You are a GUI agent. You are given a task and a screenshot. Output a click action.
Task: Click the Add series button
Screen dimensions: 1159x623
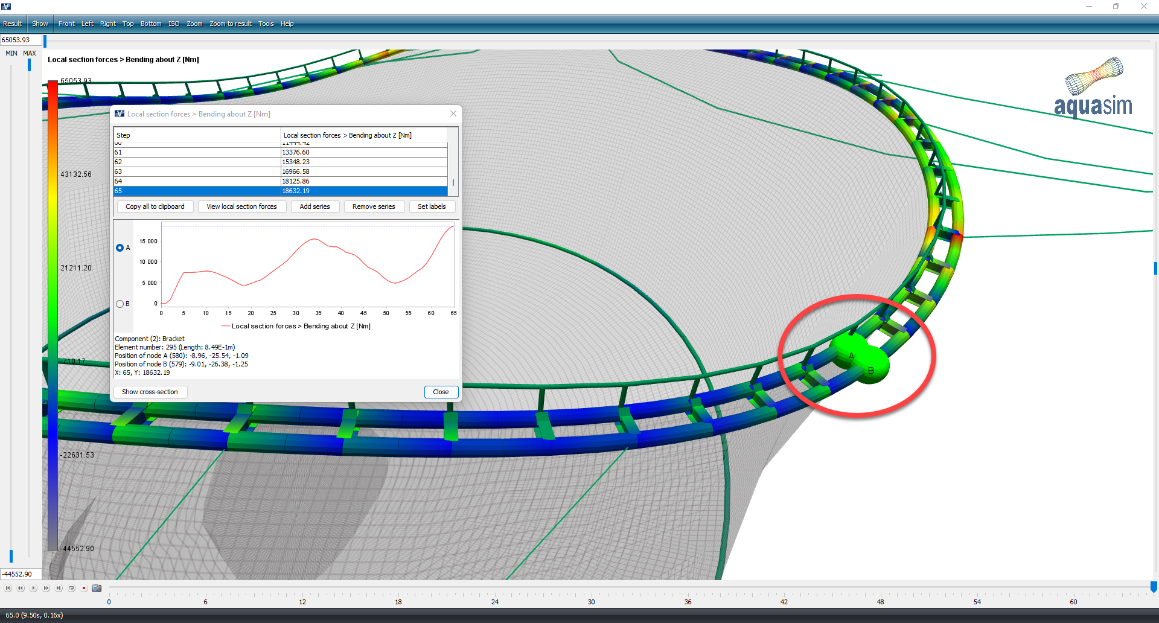pyautogui.click(x=315, y=206)
